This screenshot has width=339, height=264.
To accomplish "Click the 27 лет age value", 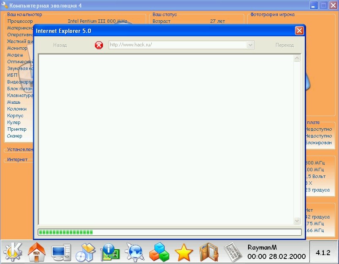I will pos(218,21).
